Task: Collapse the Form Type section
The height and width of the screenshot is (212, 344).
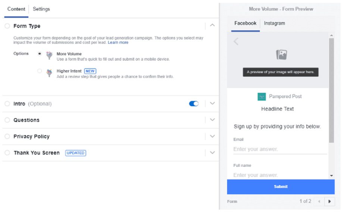Action: point(212,25)
